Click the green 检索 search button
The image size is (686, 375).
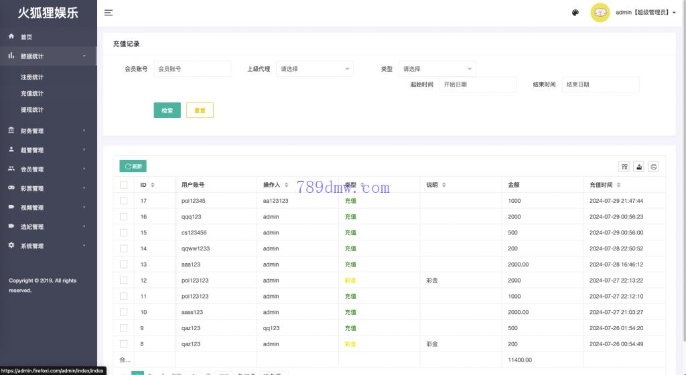click(x=167, y=110)
